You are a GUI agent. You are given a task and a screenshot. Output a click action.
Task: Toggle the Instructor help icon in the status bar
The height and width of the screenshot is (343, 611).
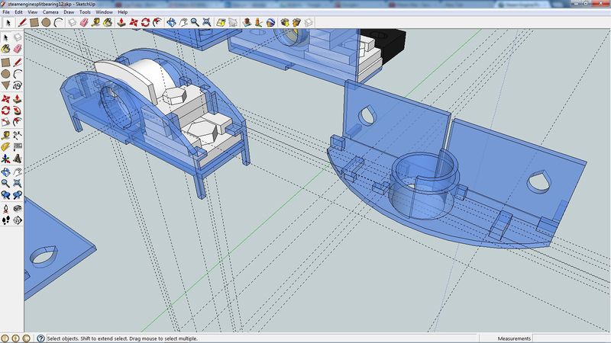coord(40,338)
